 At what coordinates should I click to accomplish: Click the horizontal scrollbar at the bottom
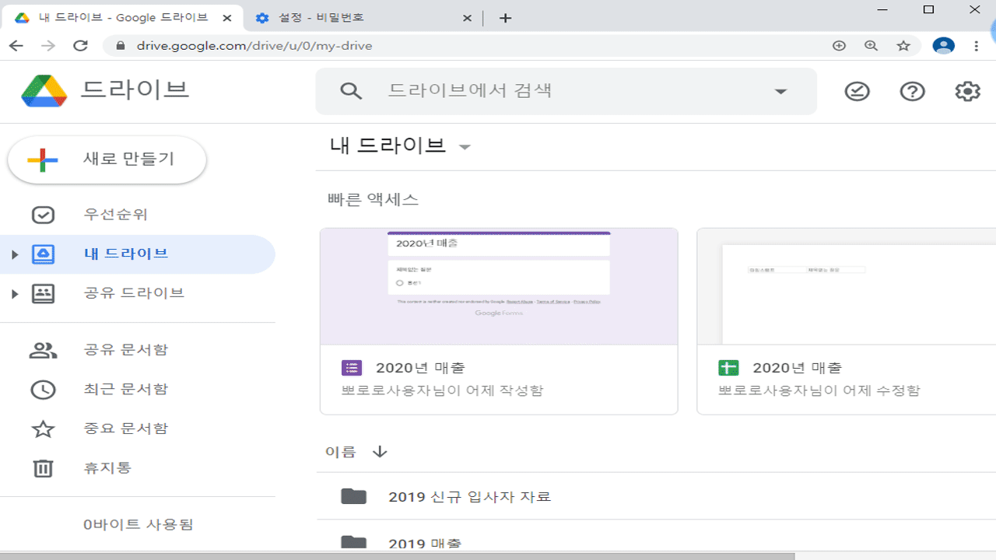[397, 556]
